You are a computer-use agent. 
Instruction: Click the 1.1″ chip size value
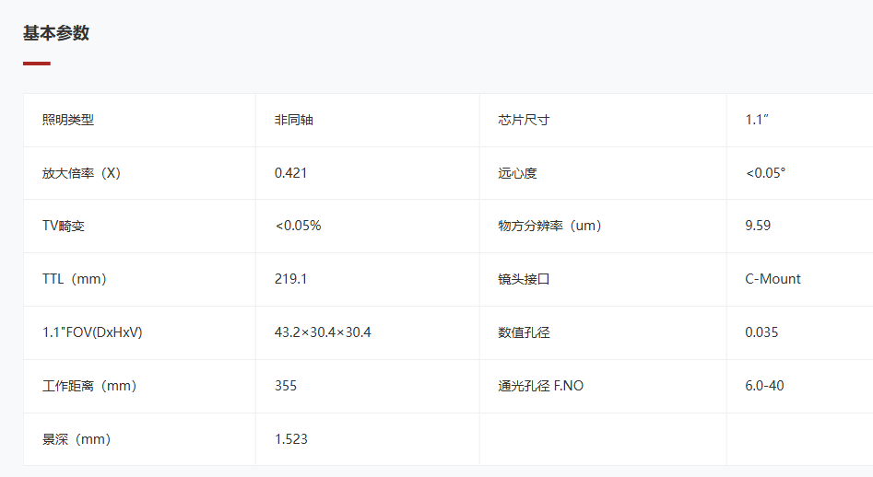tap(757, 120)
